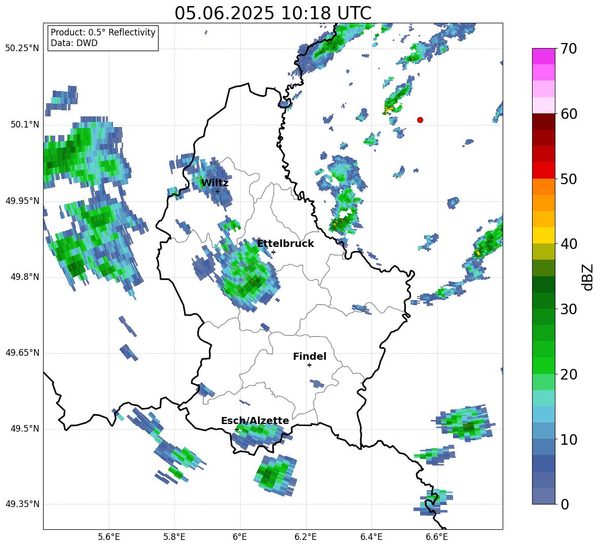Click the magenta top segment of the colorbar
600x547 pixels.
point(543,56)
